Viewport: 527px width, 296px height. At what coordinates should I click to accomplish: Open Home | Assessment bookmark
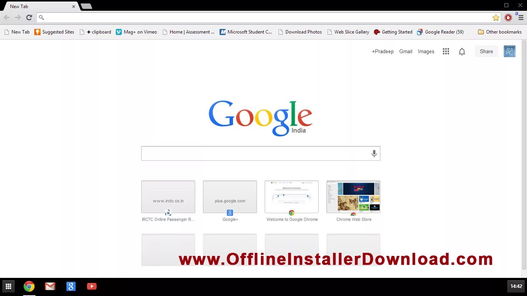188,32
